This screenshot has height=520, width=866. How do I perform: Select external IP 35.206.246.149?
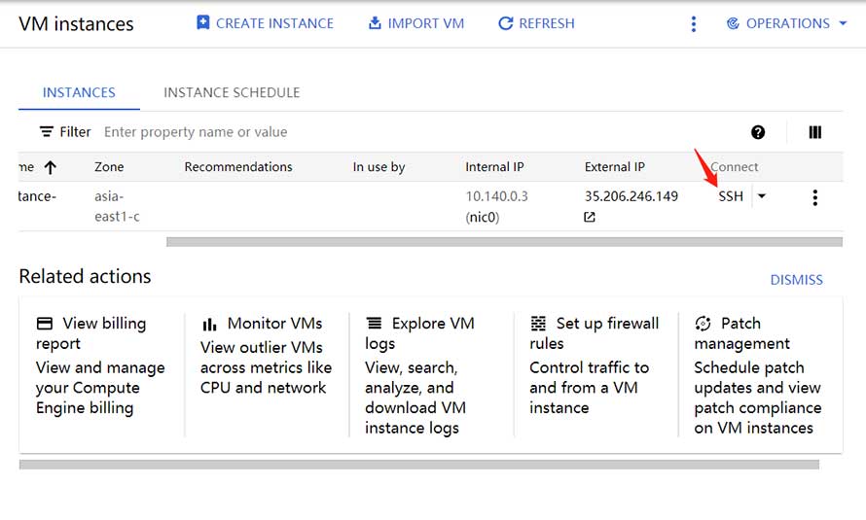(631, 196)
